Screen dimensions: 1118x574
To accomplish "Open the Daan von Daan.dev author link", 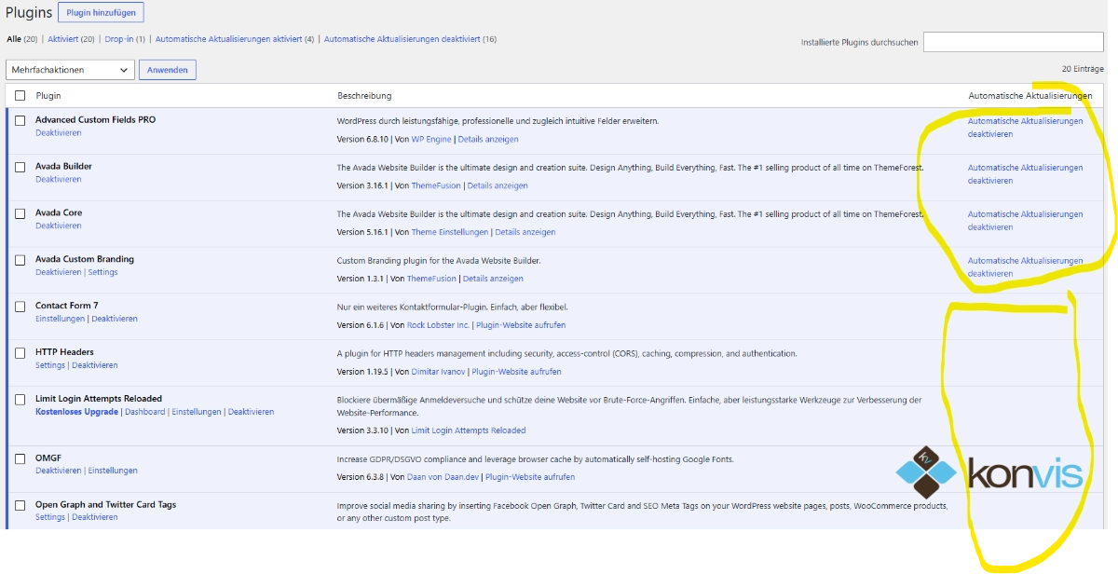I will tap(443, 477).
